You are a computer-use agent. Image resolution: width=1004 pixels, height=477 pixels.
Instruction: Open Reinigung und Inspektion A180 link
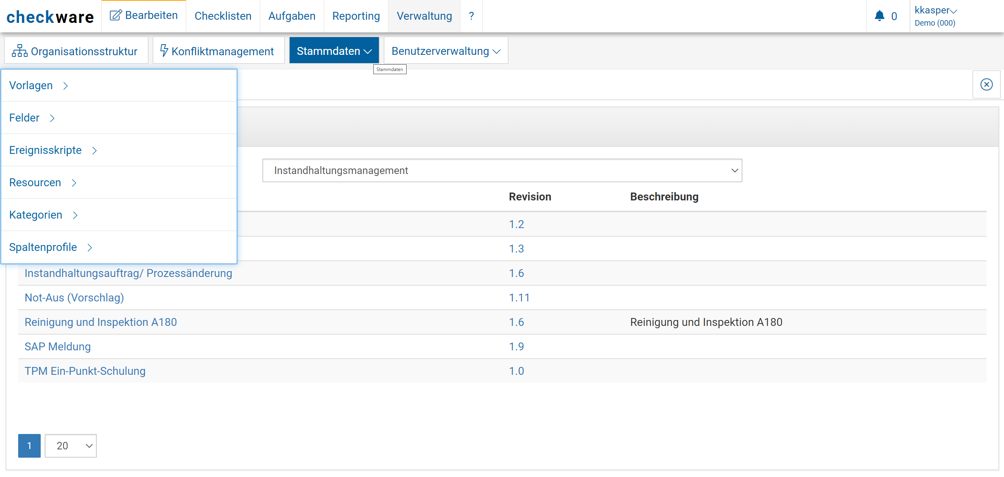(101, 322)
